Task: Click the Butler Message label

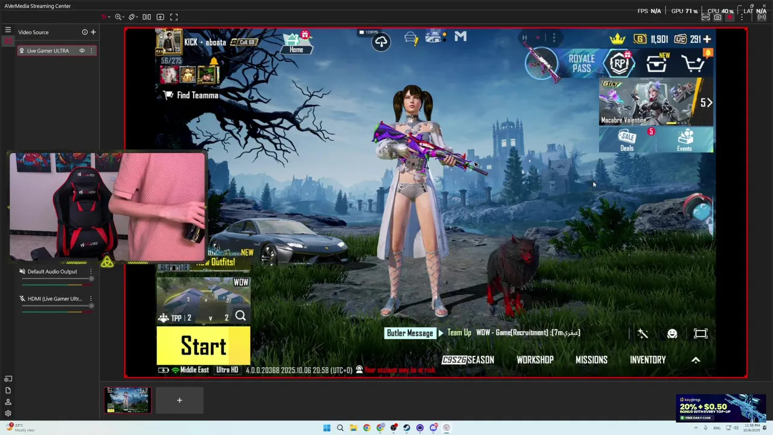Action: [410, 333]
